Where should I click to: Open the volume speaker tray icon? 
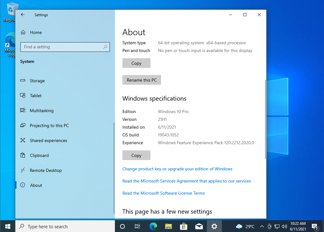[x=284, y=226]
